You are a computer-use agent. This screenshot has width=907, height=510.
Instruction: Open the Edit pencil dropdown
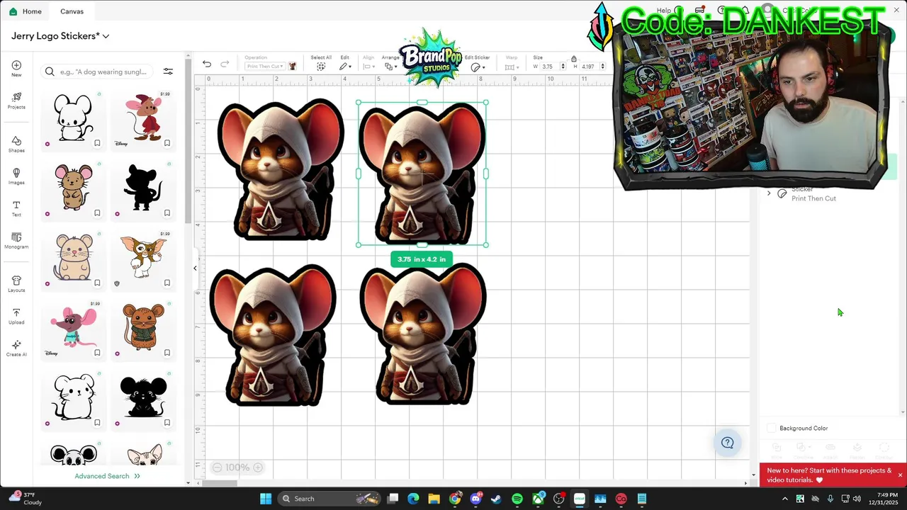(345, 67)
